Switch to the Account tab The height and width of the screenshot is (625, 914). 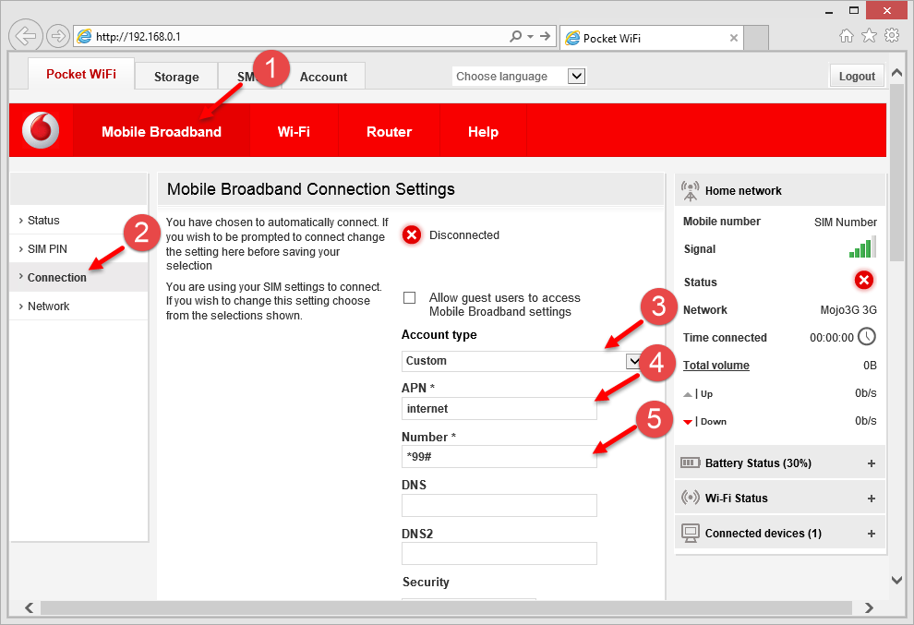point(323,77)
